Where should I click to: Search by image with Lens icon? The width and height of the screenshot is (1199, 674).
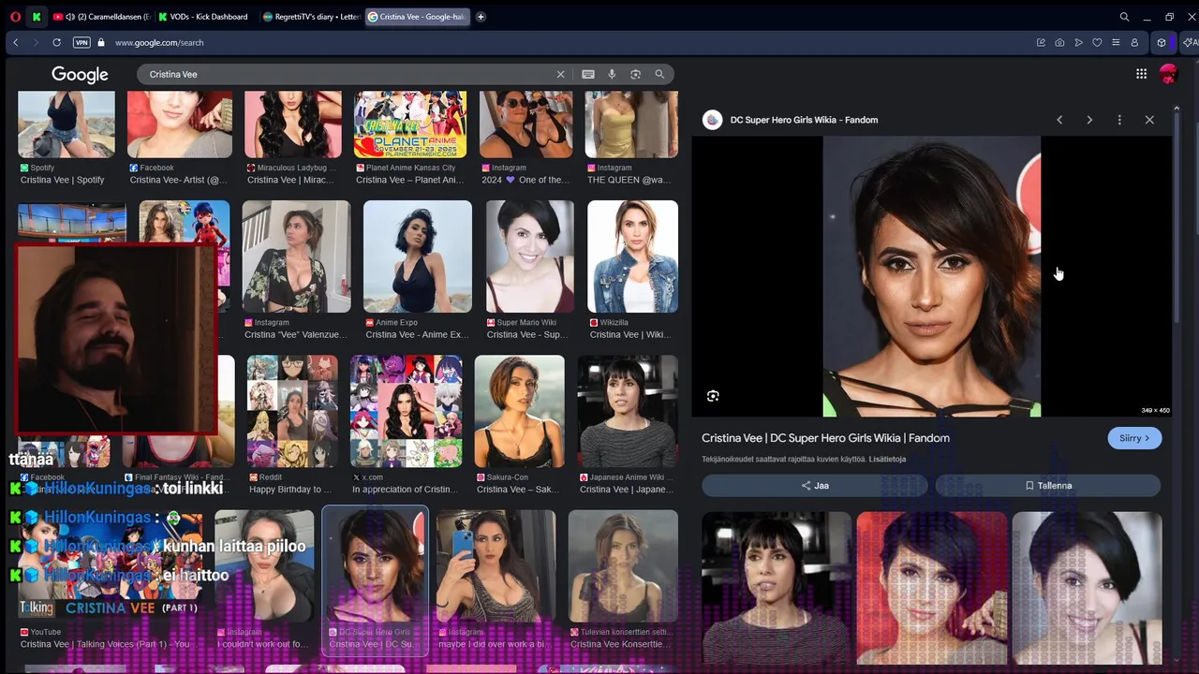(635, 74)
